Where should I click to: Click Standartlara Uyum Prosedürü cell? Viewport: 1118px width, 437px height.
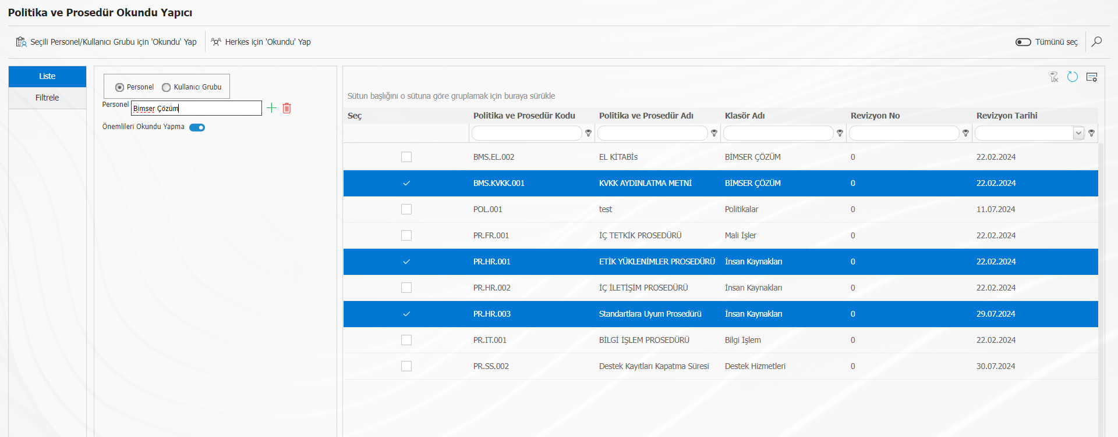pyautogui.click(x=650, y=314)
